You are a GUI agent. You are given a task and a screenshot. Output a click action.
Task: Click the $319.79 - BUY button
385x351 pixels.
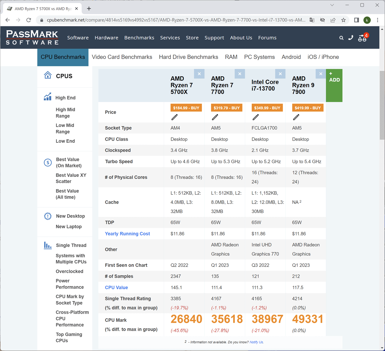click(226, 108)
